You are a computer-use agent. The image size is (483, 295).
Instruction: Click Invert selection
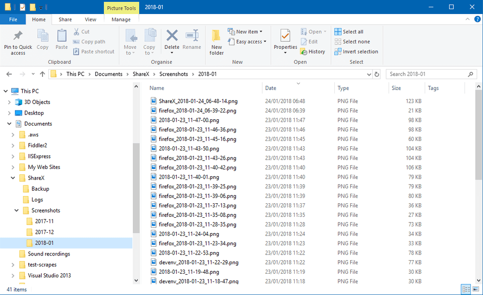coord(356,52)
